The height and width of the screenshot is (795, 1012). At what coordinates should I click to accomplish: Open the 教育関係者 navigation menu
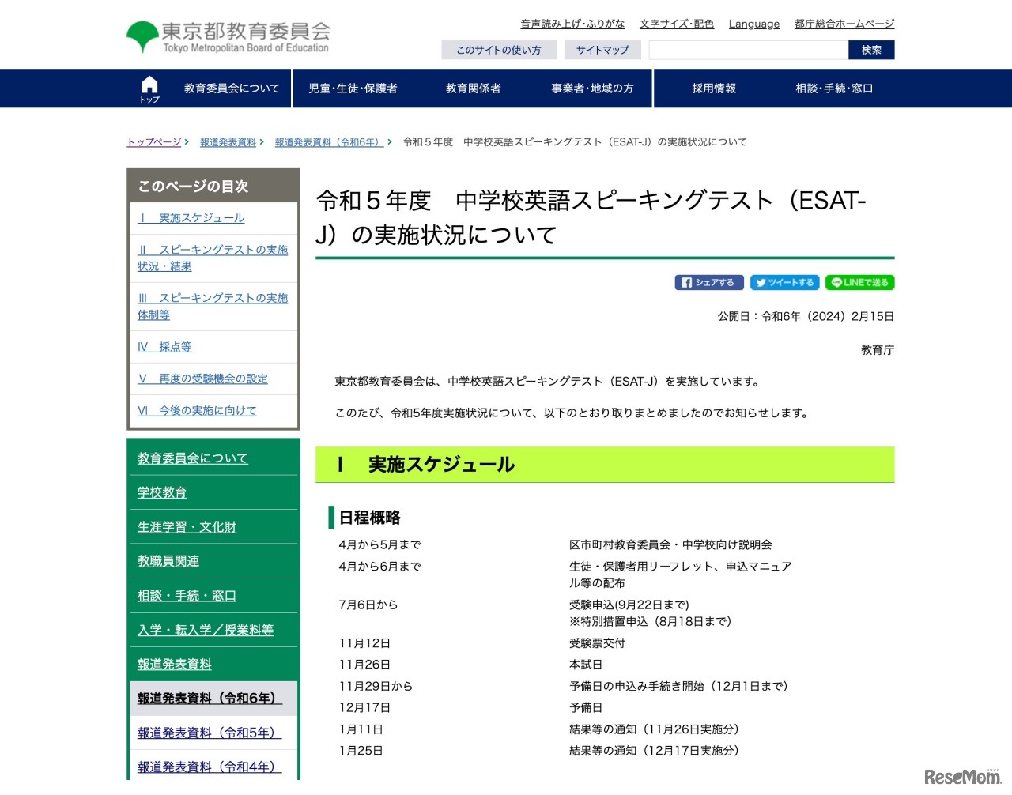tap(474, 88)
